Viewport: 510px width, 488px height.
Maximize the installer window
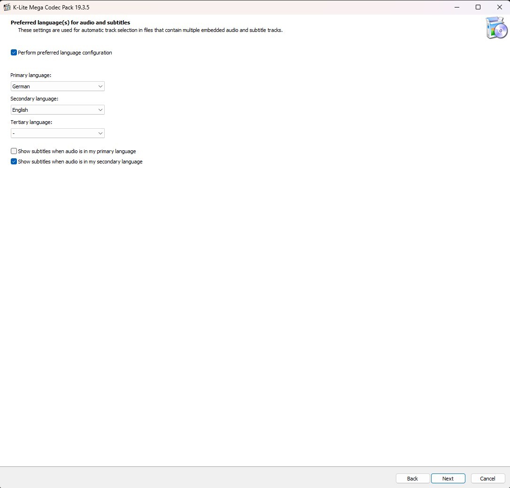coord(478,7)
